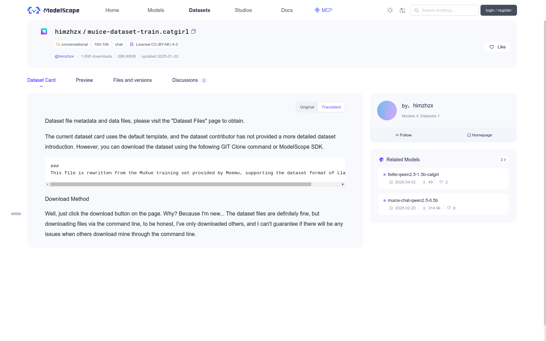Expand Related Models with the 2 chevron
Screen dimensions: 546x341
click(503, 160)
